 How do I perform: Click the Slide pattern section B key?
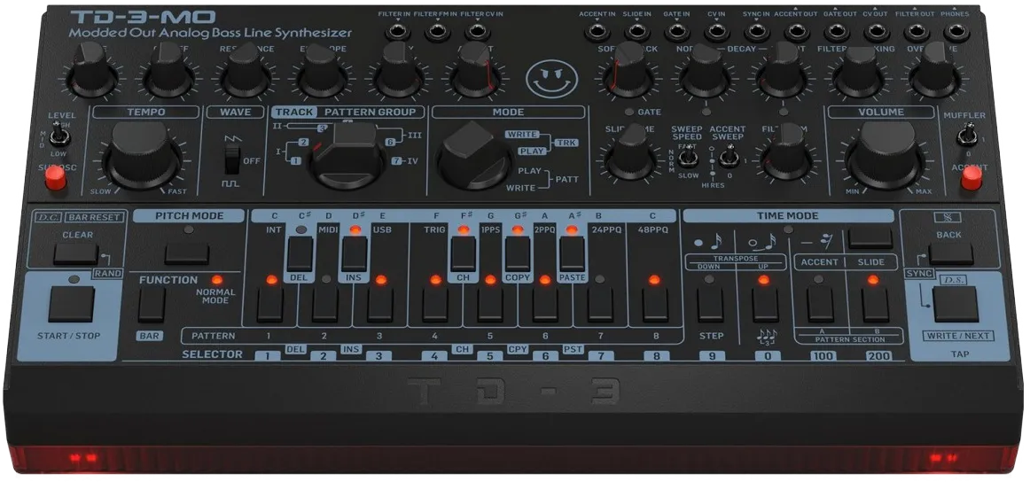[x=876, y=305]
